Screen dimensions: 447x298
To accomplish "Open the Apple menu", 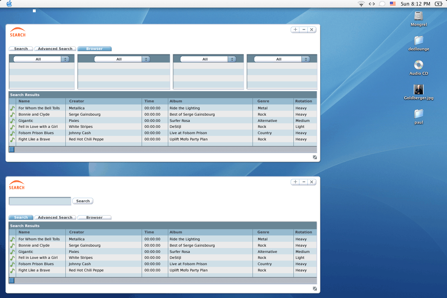I will coord(9,4).
